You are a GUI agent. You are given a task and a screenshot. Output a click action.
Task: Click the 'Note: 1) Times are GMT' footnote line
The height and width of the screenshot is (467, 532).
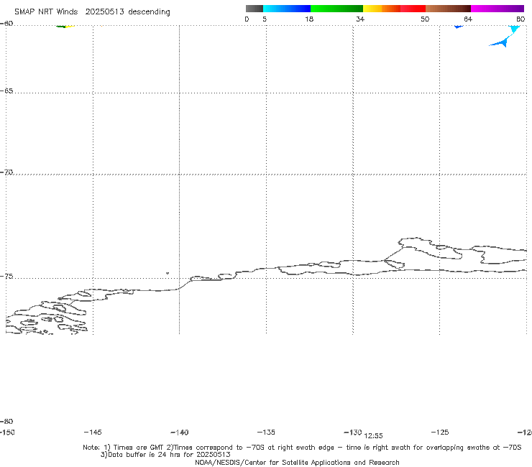tap(302, 448)
